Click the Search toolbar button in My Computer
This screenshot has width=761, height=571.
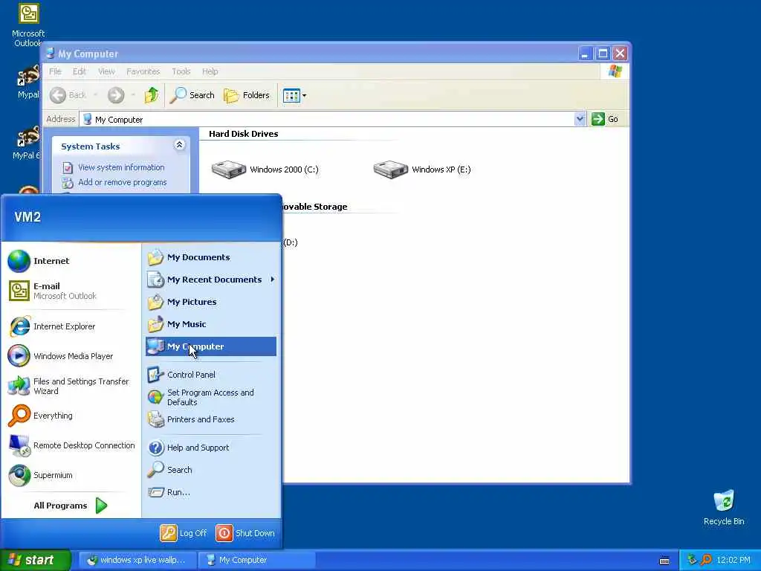(x=192, y=95)
